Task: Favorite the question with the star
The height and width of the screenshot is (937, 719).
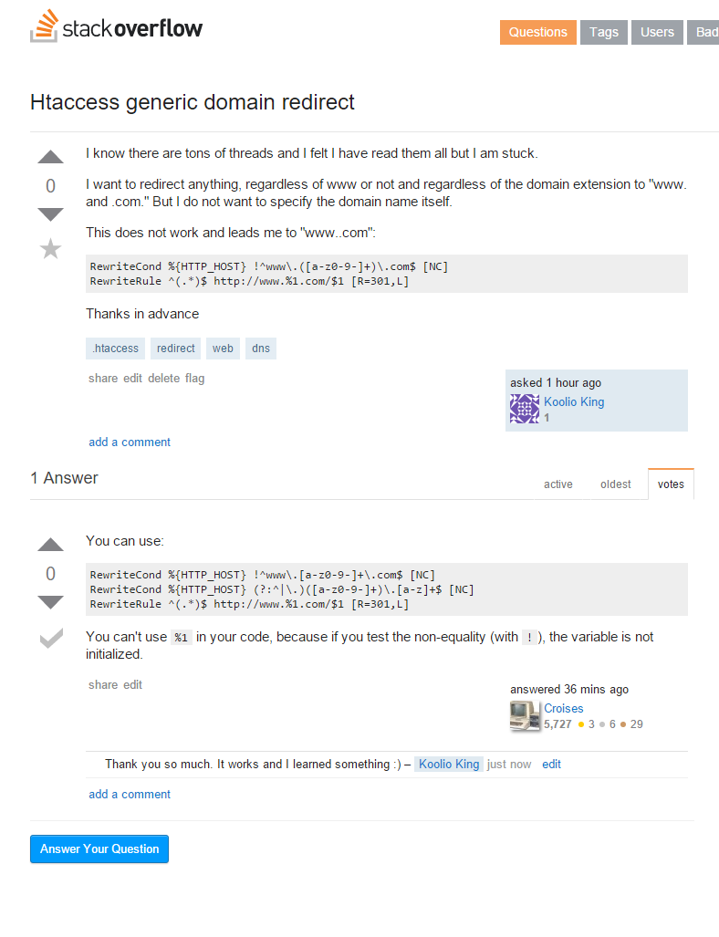Action: pos(50,249)
